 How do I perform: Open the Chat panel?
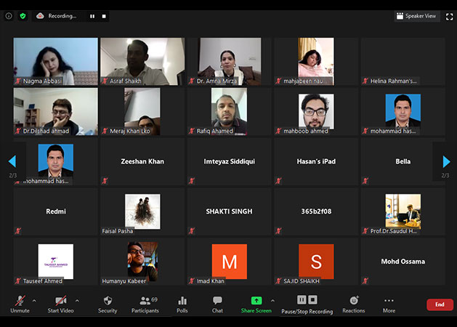tap(217, 304)
